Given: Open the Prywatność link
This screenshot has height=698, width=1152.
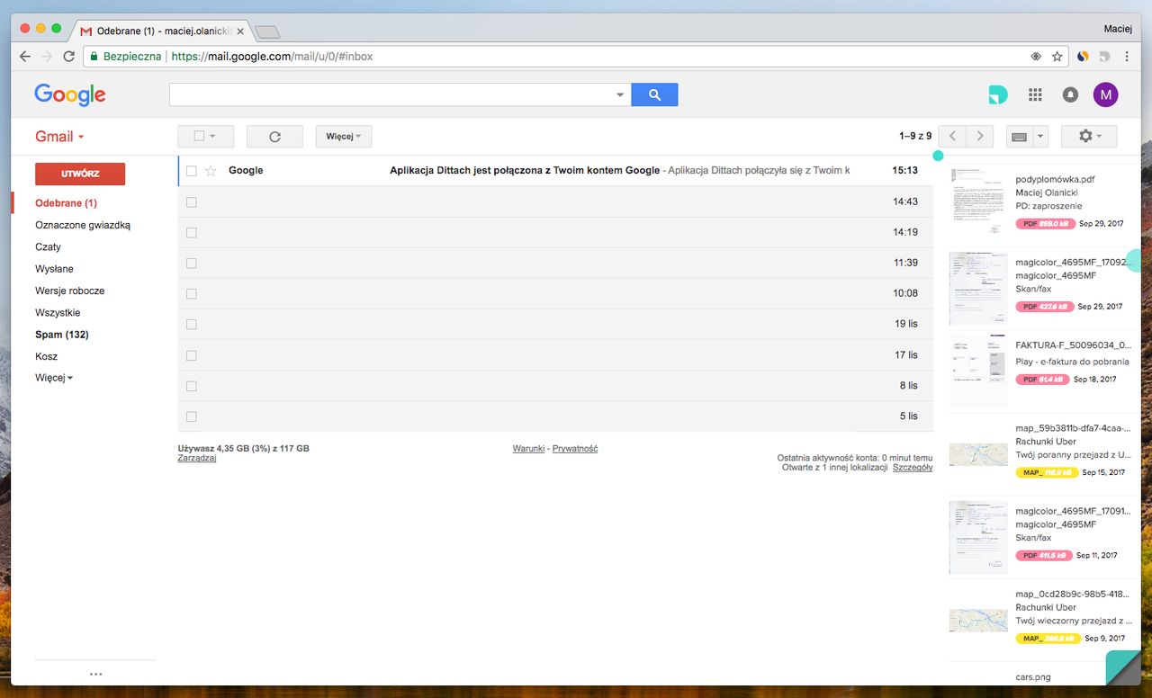Looking at the screenshot, I should click(x=575, y=448).
